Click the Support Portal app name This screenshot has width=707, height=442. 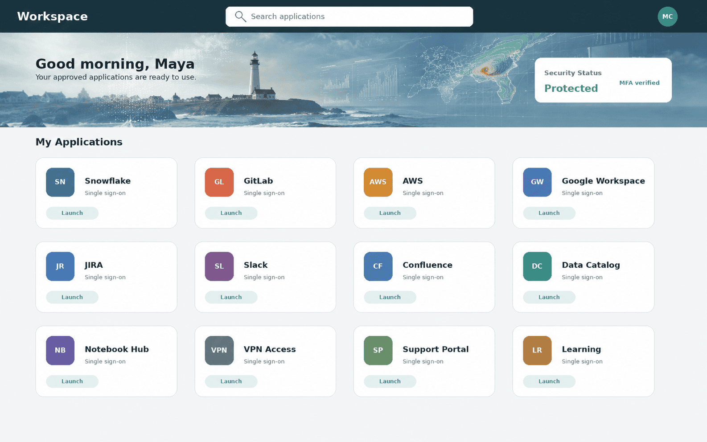coord(436,349)
